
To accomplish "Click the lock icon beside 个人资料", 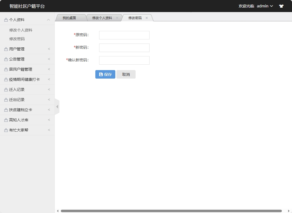I will point(6,20).
